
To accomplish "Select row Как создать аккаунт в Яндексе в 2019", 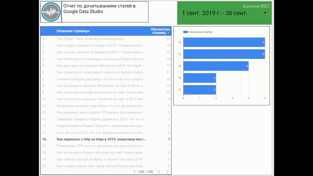I will (x=106, y=52).
